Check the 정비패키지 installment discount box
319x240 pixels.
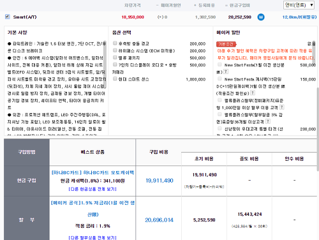click(219, 100)
